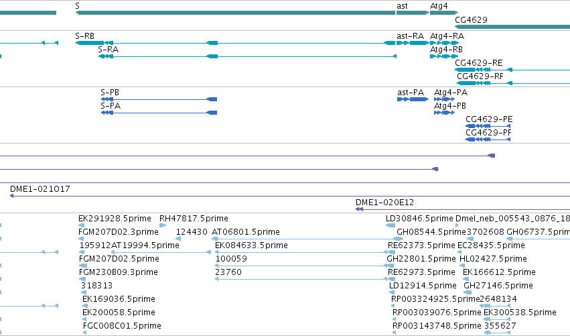Click the CG4629 gene bar
The height and width of the screenshot is (336, 570).
pyautogui.click(x=512, y=27)
